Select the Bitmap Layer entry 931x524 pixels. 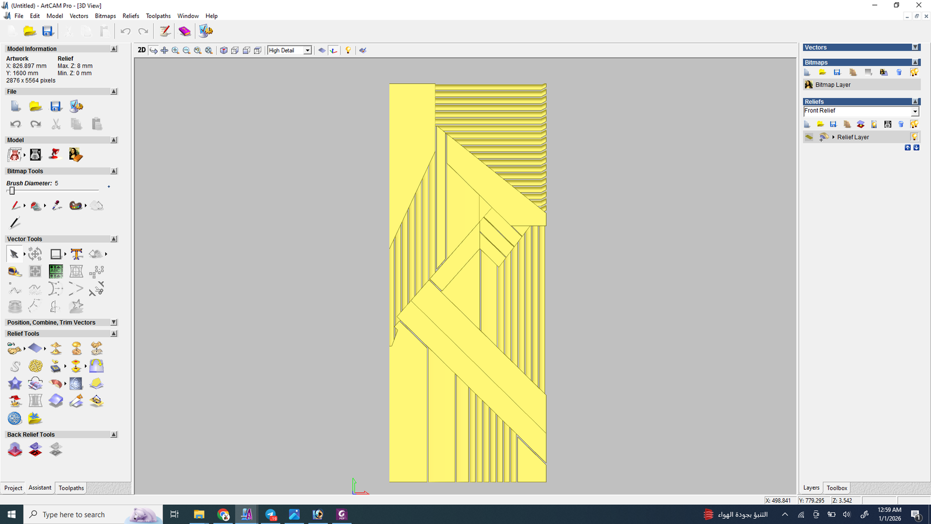(833, 85)
